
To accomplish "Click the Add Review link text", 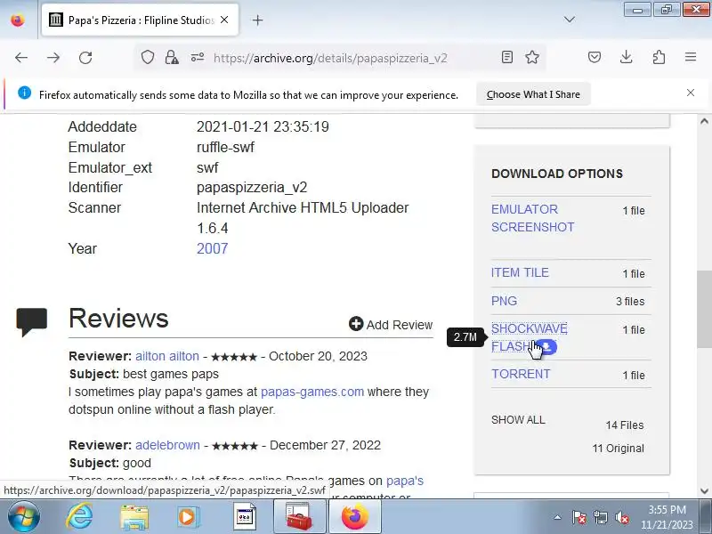I will click(399, 325).
